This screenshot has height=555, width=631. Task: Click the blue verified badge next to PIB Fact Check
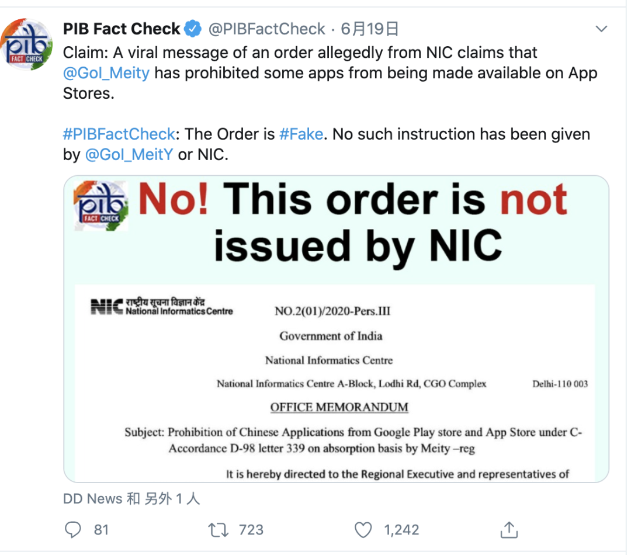coord(193,28)
